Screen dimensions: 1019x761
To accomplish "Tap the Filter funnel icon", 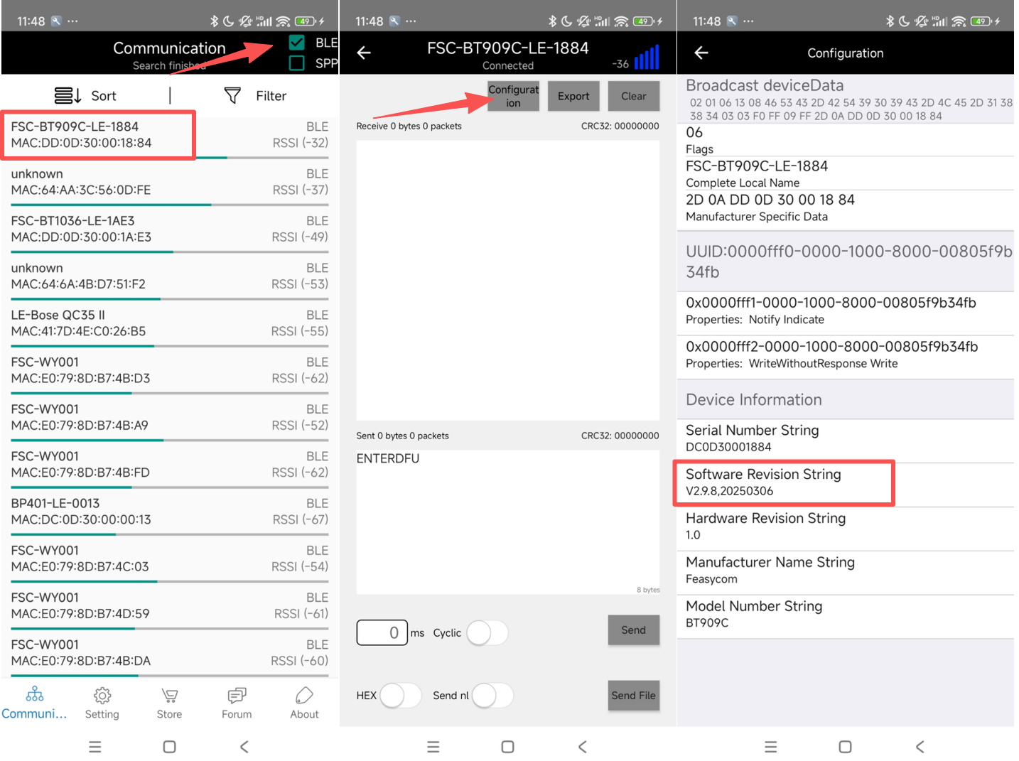I will tap(232, 95).
